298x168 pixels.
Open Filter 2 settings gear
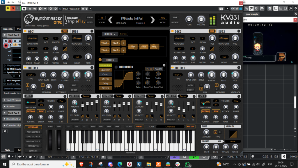[239, 68]
